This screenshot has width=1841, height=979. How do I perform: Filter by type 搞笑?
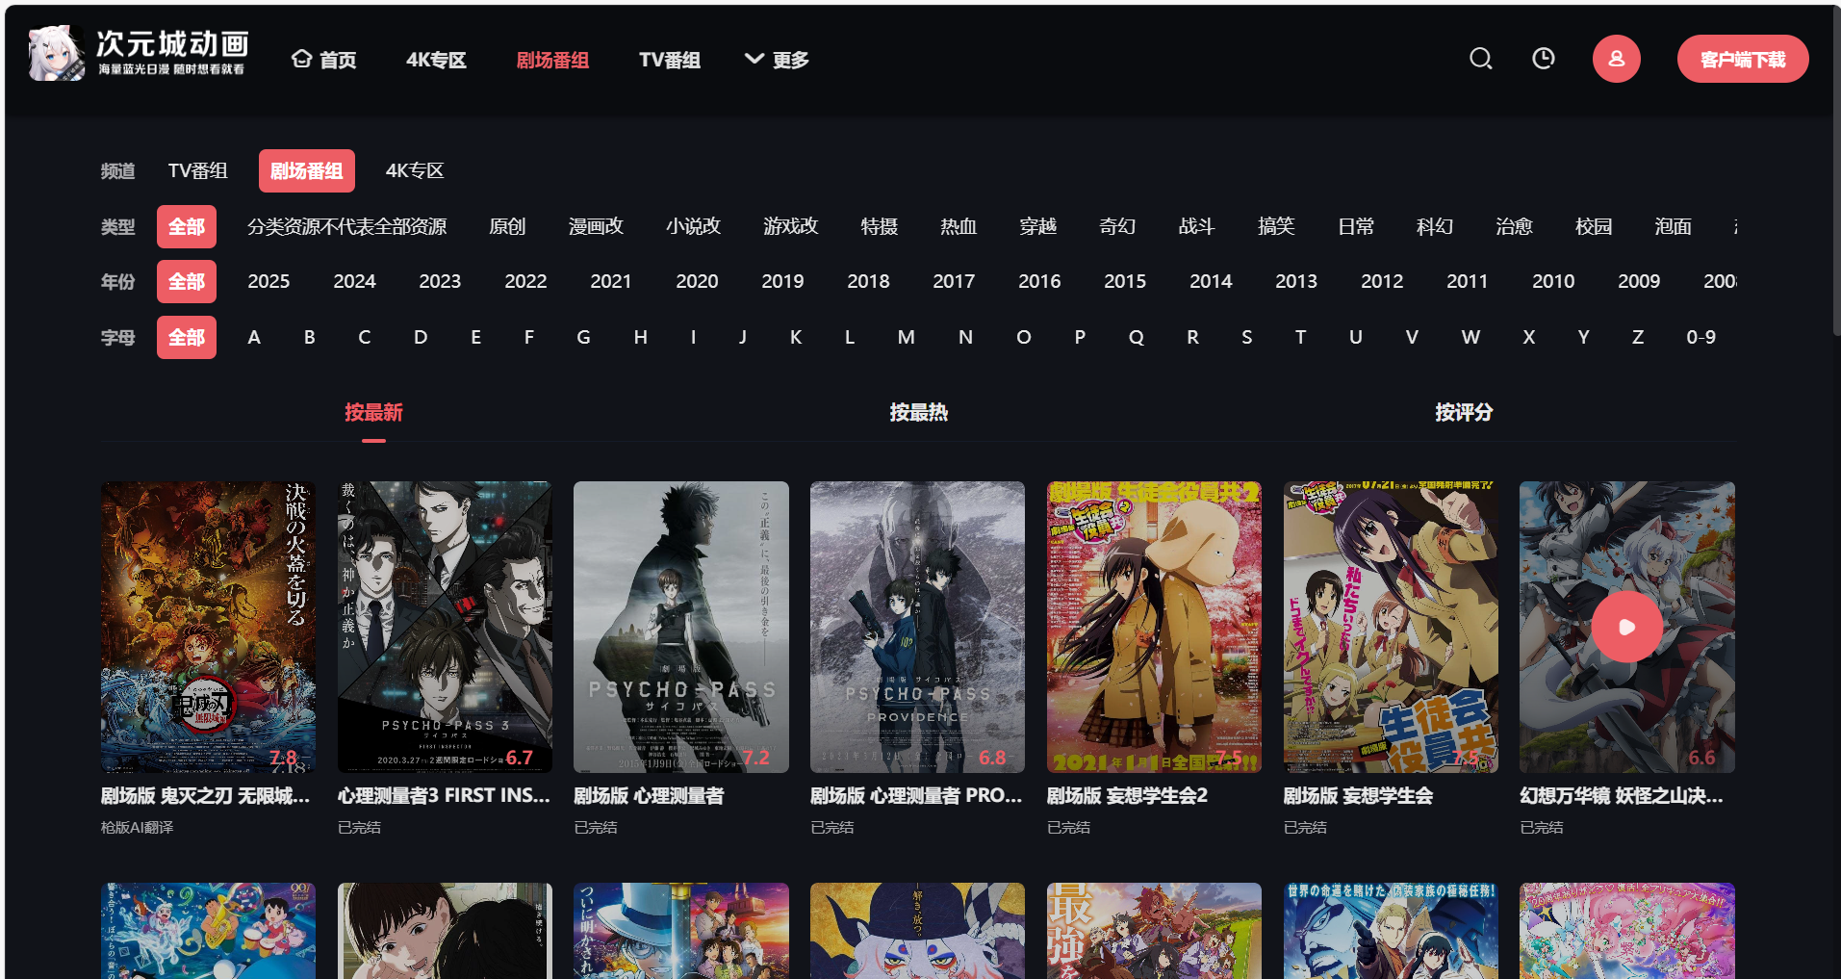click(1276, 226)
